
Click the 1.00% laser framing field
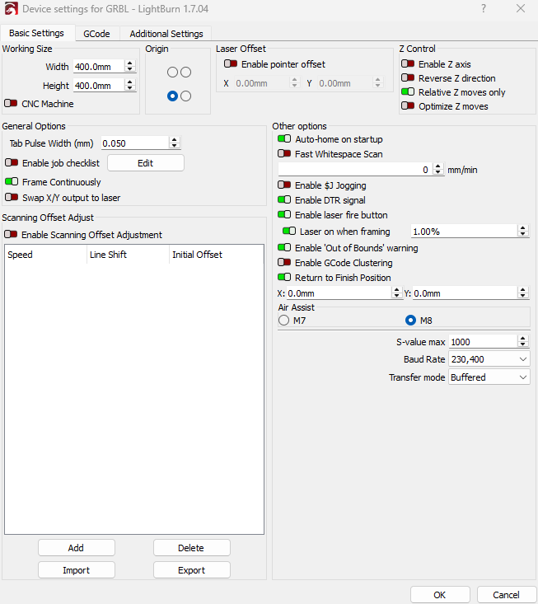464,231
